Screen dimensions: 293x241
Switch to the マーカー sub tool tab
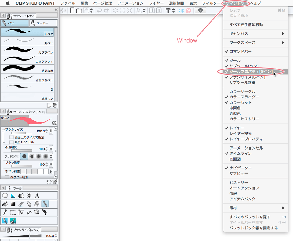(x=43, y=23)
